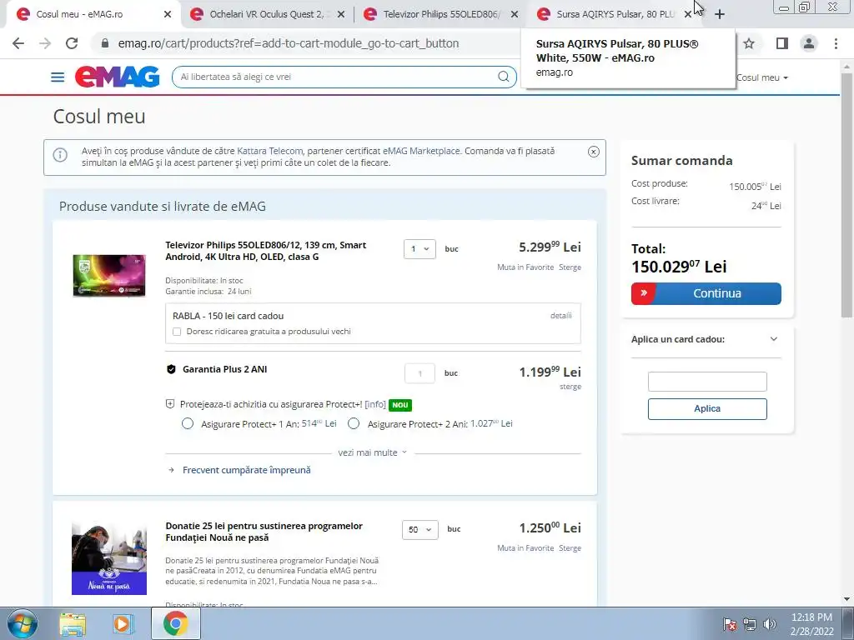This screenshot has height=640, width=854.
Task: Expand vezi mai multe
Action: [x=373, y=452]
